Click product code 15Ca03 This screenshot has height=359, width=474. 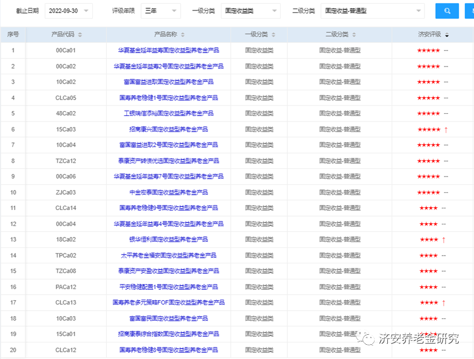click(65, 129)
